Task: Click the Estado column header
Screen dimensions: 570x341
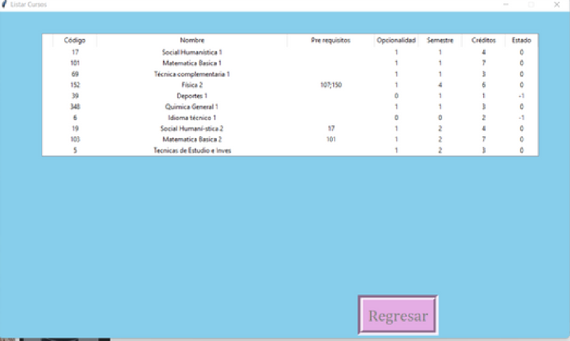Action: [521, 40]
